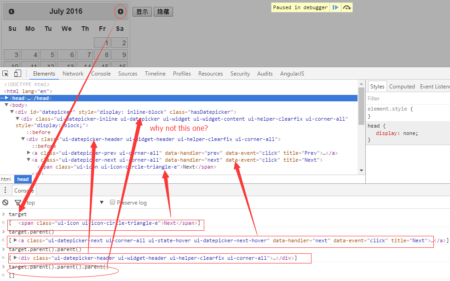This screenshot has width=450, height=281.
Task: Click the 隐藏 button
Action: (x=163, y=12)
